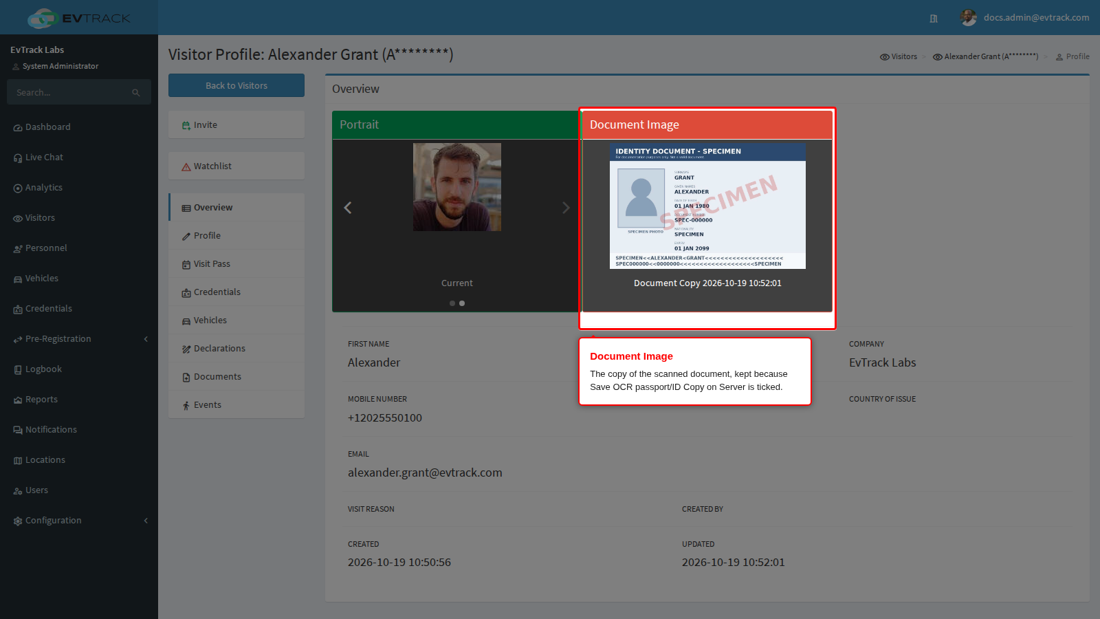Click the Logbook icon
This screenshot has width=1100, height=619.
tap(18, 370)
